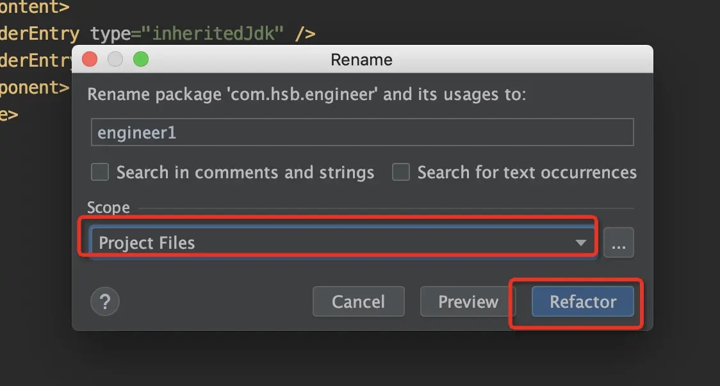Viewport: 720px width, 386px height.
Task: Click the Scope section label
Action: click(108, 208)
